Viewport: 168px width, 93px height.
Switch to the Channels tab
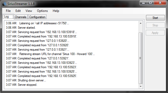click(21, 17)
